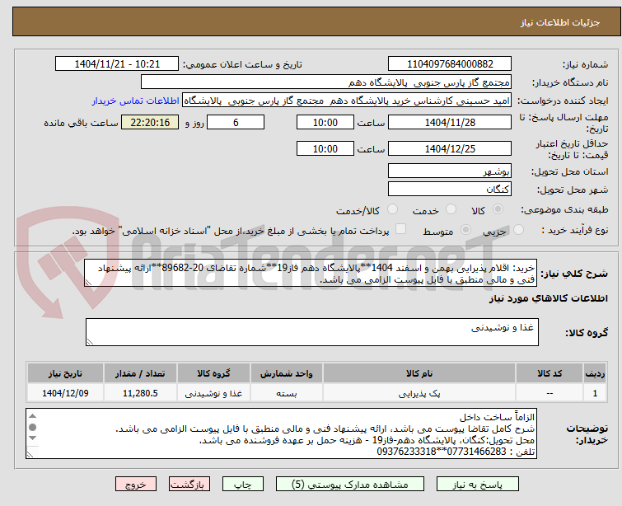This screenshot has width=622, height=506.
Task: Click the goods group field 'غذا و نوشیدنی'
Action: (x=312, y=332)
